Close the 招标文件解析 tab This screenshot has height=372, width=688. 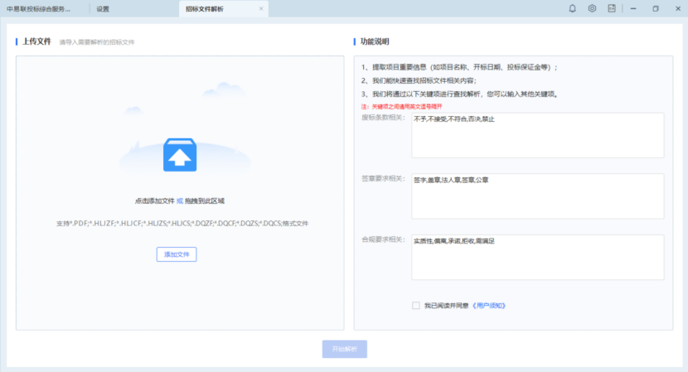(261, 8)
